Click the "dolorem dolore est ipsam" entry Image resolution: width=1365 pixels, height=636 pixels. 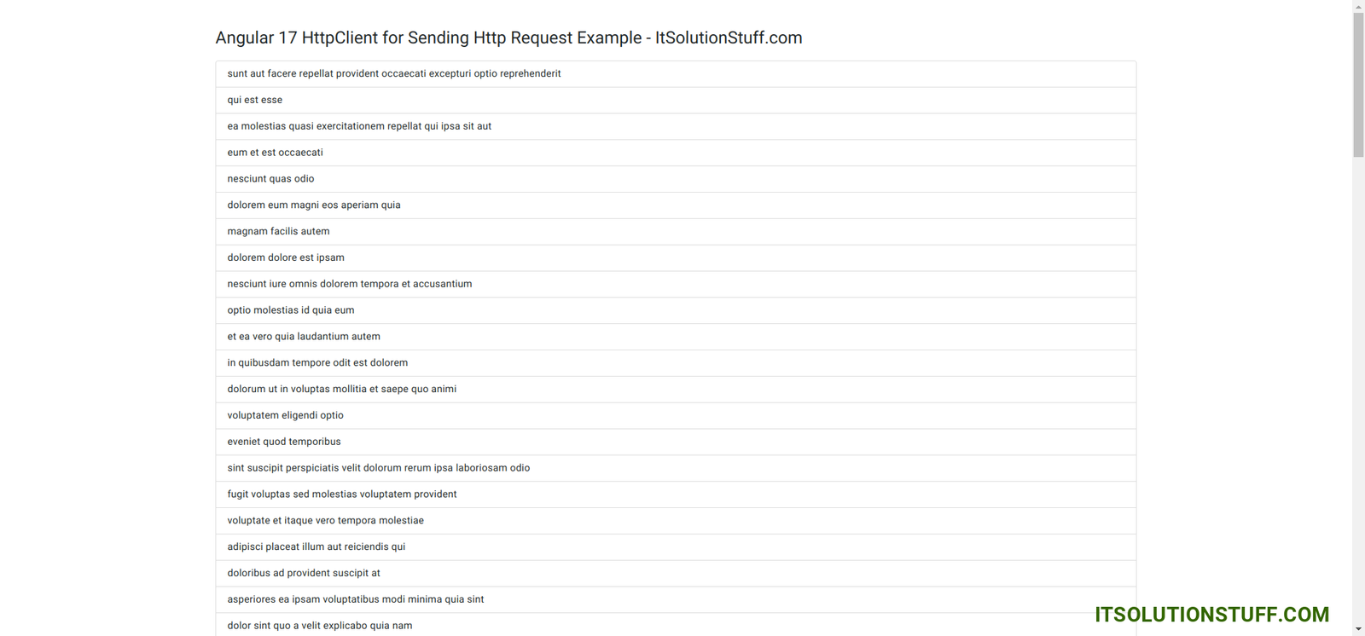[286, 257]
